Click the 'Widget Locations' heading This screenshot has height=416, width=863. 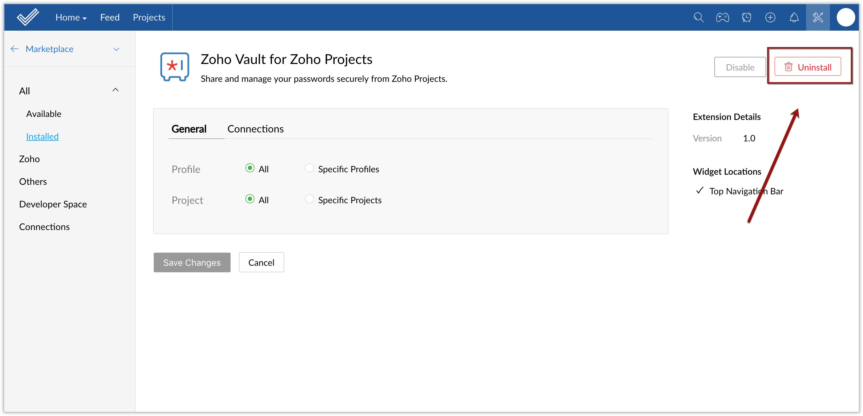pos(727,172)
